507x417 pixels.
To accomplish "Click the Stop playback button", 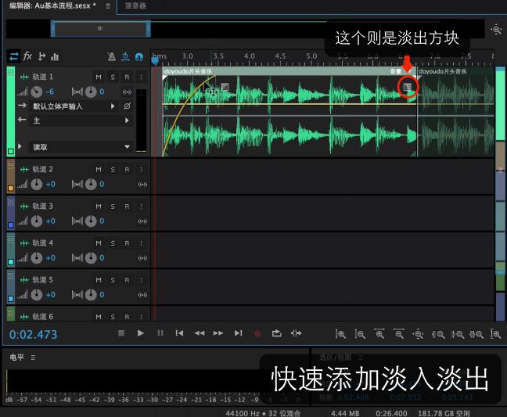I will tap(121, 333).
